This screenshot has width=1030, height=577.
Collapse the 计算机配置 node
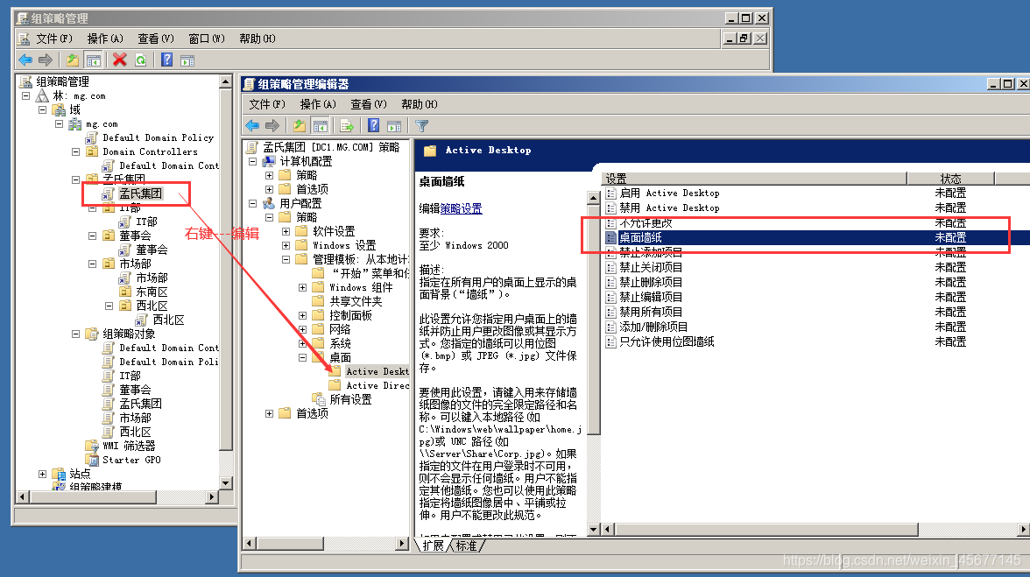click(252, 161)
